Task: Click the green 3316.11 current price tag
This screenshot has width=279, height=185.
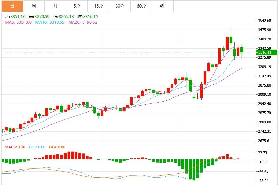Action: coord(267,52)
